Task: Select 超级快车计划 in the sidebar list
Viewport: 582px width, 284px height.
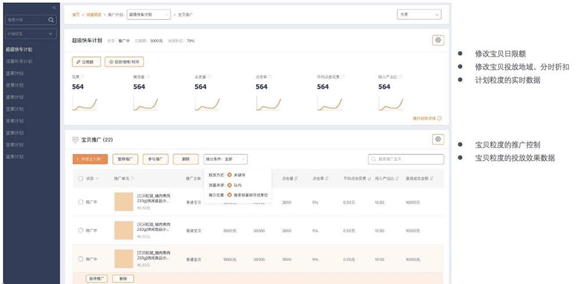Action: tap(19, 49)
